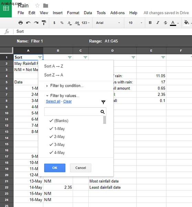Redo with the toolbar arrow

36,23
